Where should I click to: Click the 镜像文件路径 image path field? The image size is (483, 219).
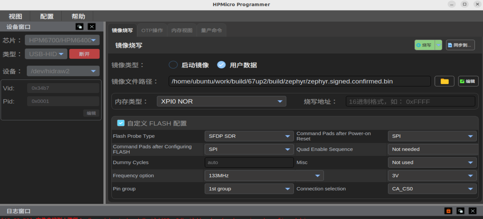coord(300,81)
